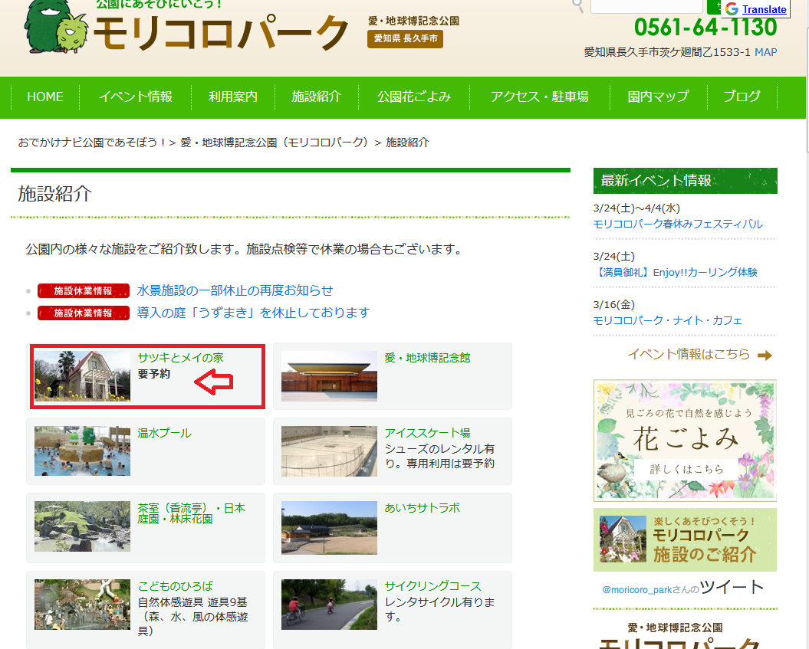
Task: Click the 愛・地球博記念公園（モリコロパーク） breadcrumb
Action: click(x=275, y=143)
